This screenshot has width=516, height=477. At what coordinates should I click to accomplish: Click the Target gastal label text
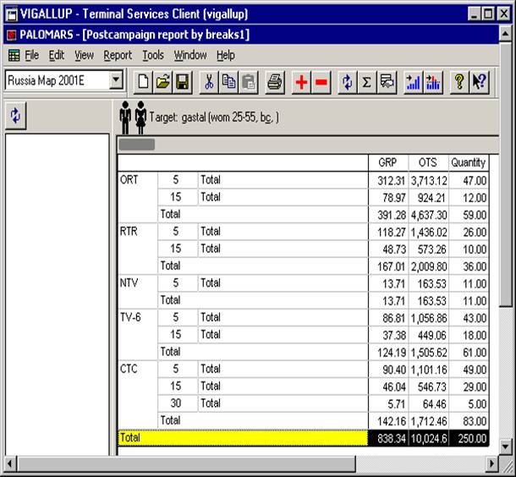tap(214, 117)
